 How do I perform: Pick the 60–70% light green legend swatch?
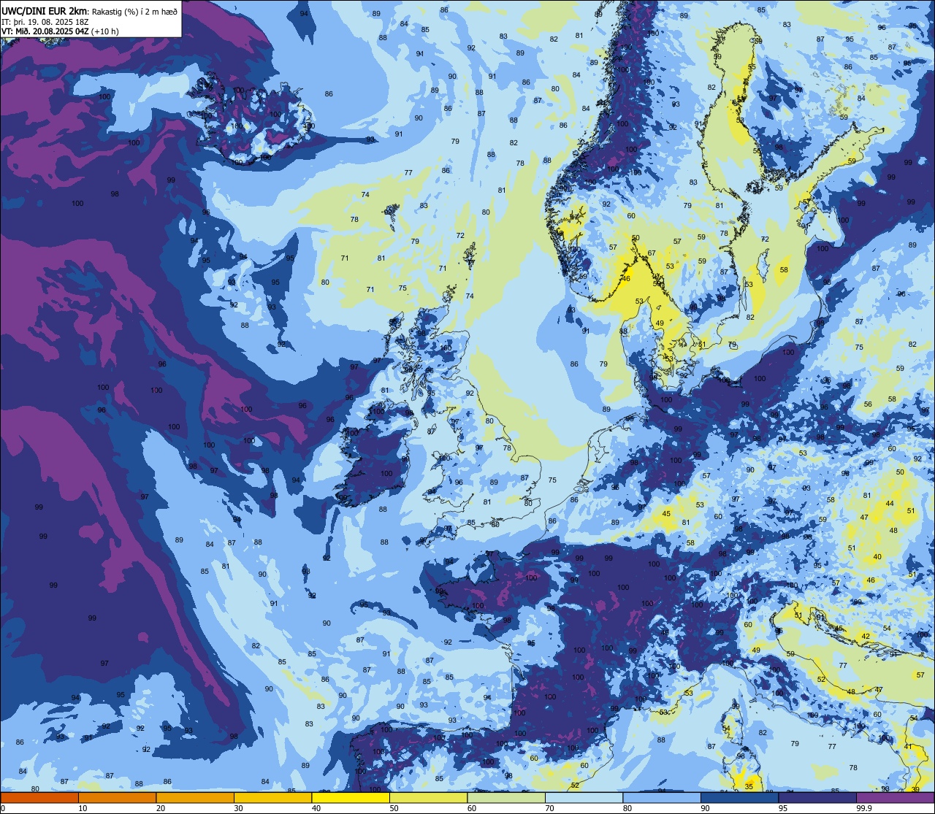click(x=506, y=797)
